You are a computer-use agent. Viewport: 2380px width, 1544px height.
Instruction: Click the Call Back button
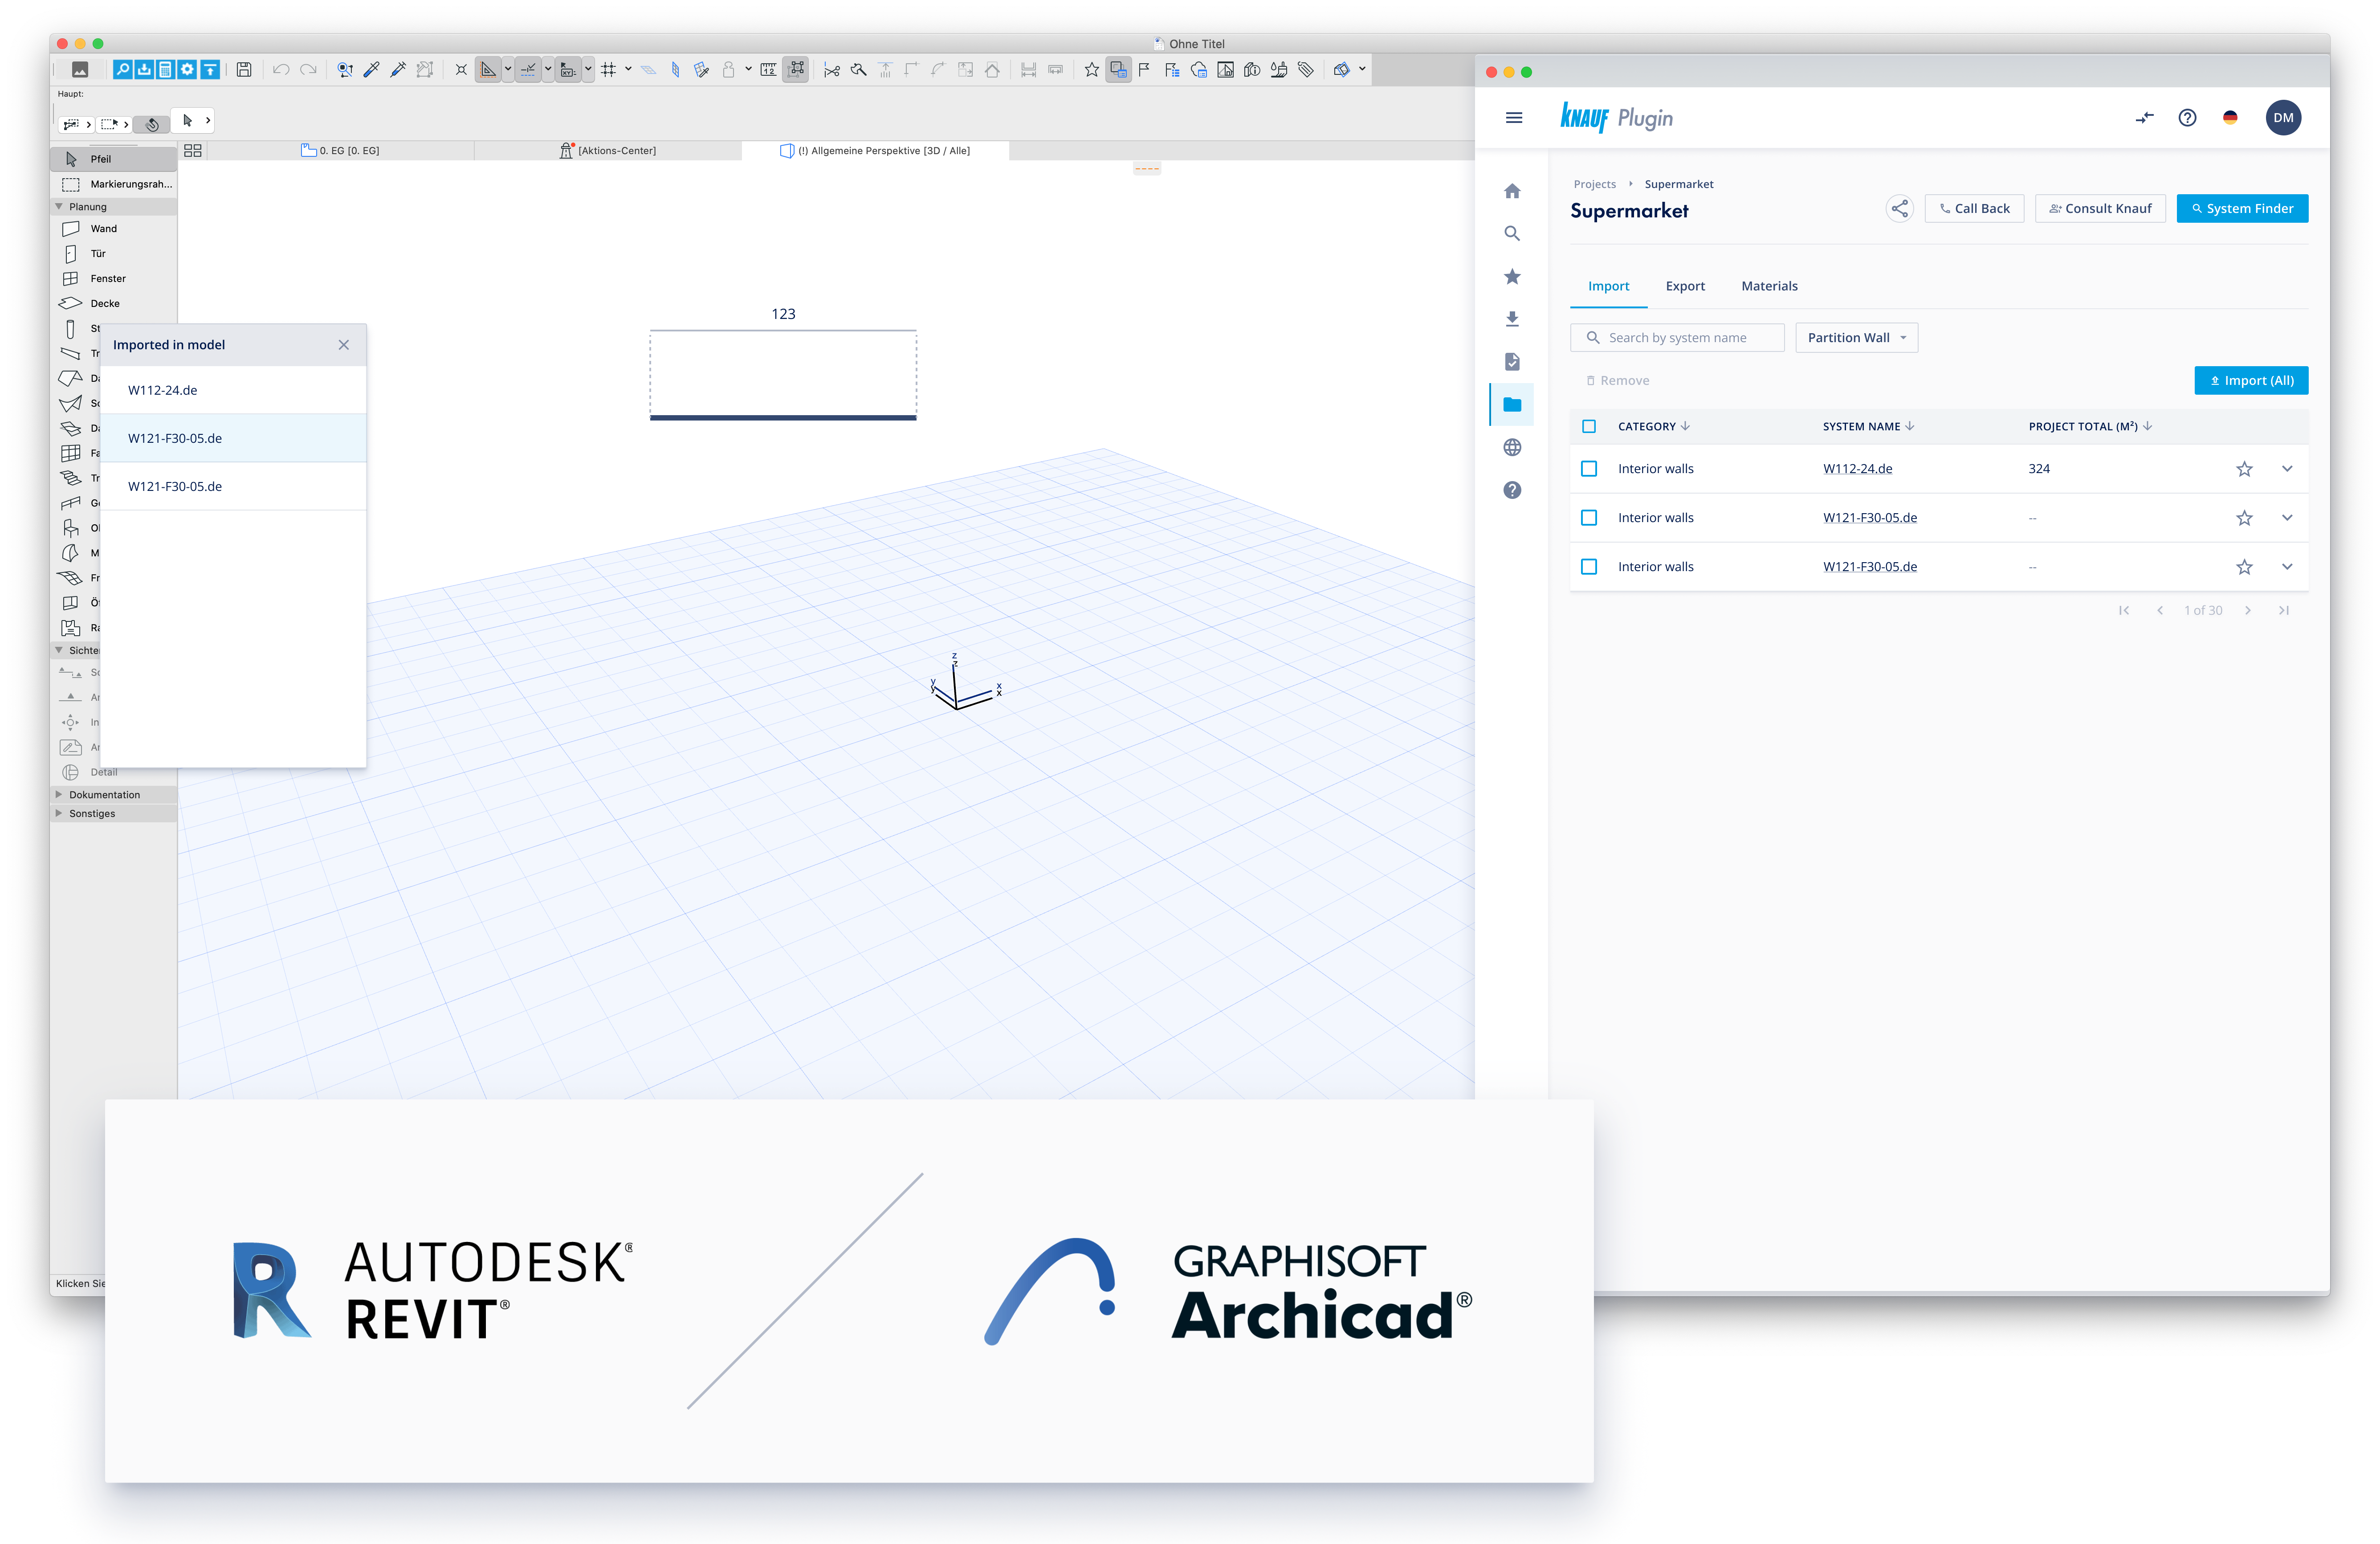1974,209
